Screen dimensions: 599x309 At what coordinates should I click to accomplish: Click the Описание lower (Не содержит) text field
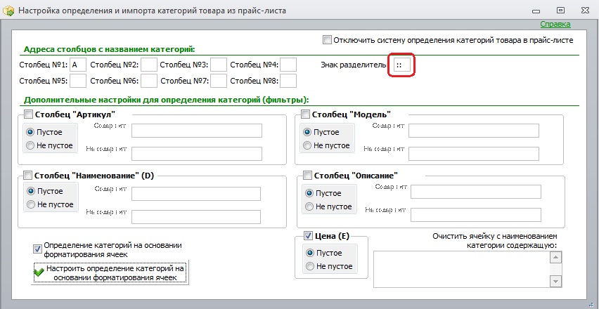(476, 215)
